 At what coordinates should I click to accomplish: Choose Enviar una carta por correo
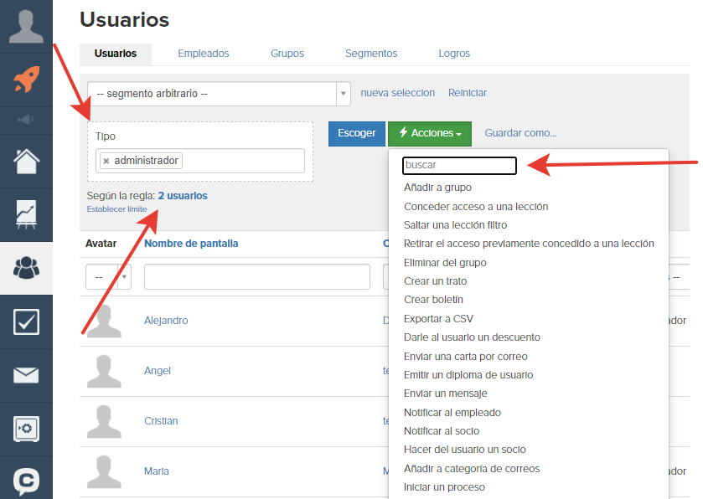click(x=465, y=357)
